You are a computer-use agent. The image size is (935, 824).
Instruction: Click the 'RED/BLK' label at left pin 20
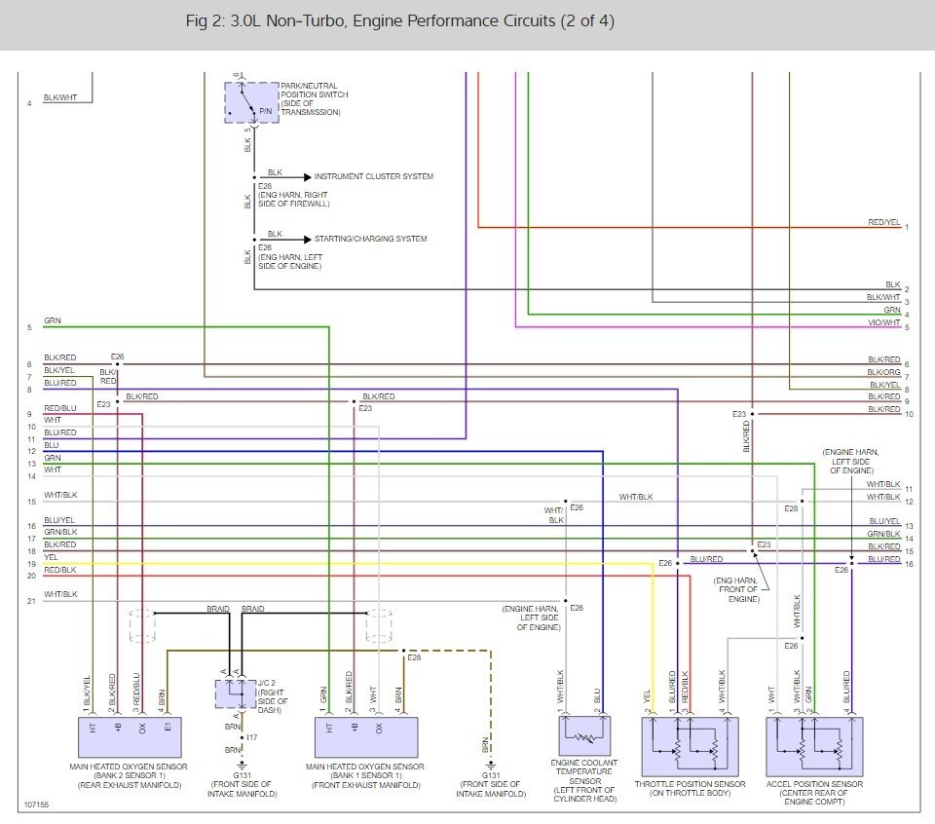click(60, 570)
